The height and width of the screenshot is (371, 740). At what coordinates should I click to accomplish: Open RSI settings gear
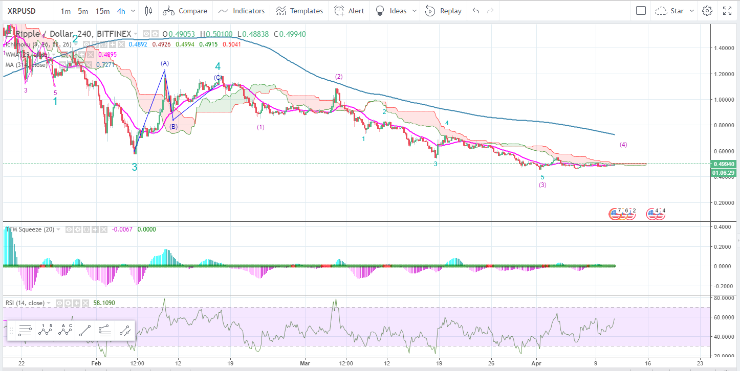click(69, 303)
